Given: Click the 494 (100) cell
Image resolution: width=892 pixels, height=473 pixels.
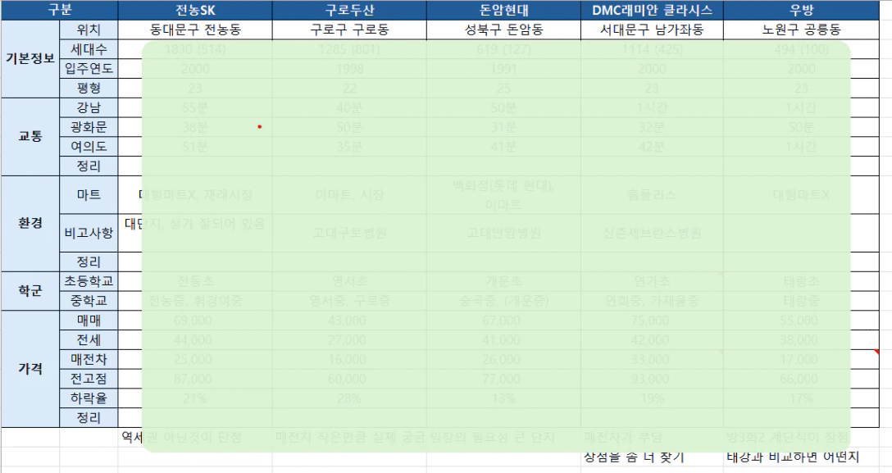Looking at the screenshot, I should 801,49.
